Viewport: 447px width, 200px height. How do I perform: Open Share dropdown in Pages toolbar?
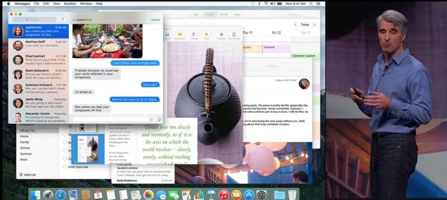(194, 36)
